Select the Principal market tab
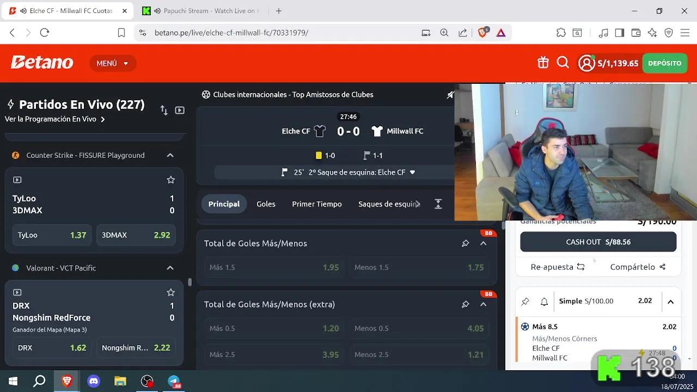 (x=224, y=204)
